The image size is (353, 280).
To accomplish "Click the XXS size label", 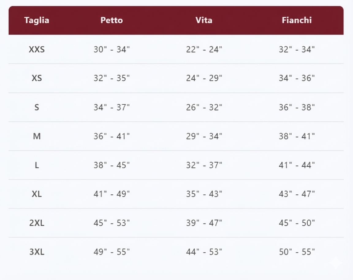I will (x=37, y=49).
